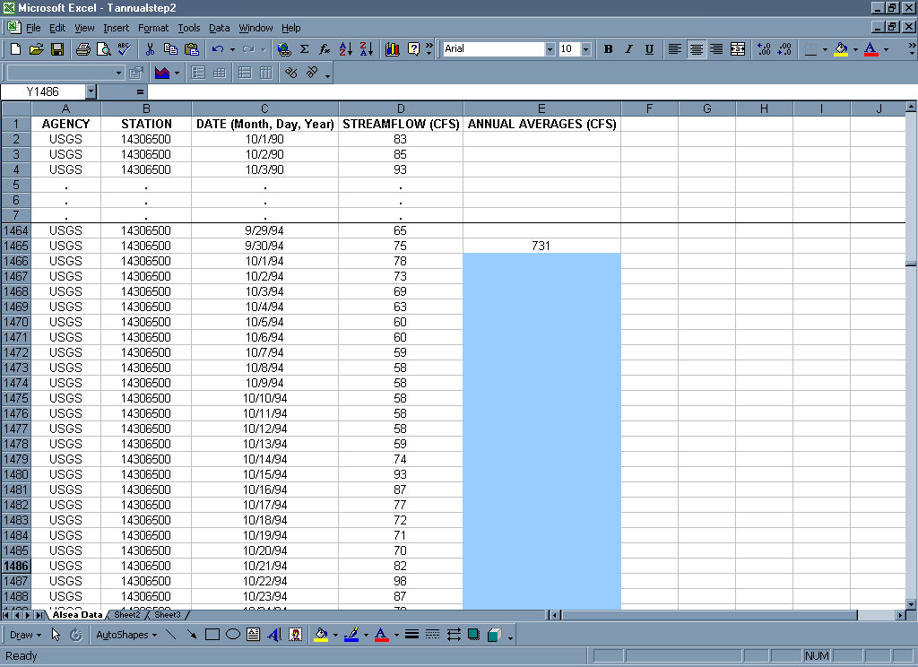Launch the Chart Wizard icon

pyautogui.click(x=392, y=49)
